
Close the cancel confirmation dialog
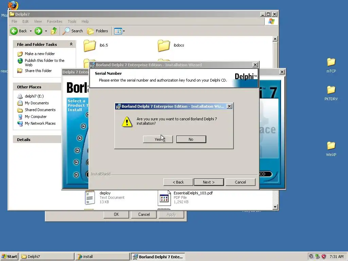click(x=229, y=106)
